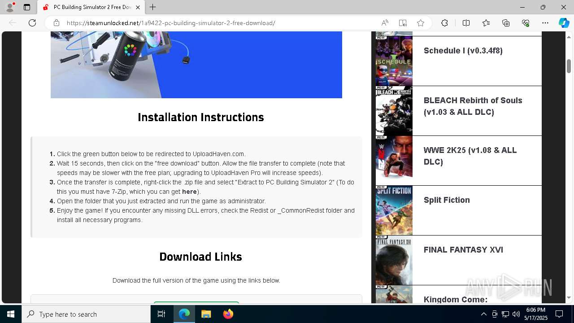Open Copilot sidebar
This screenshot has height=323, width=574.
(564, 23)
